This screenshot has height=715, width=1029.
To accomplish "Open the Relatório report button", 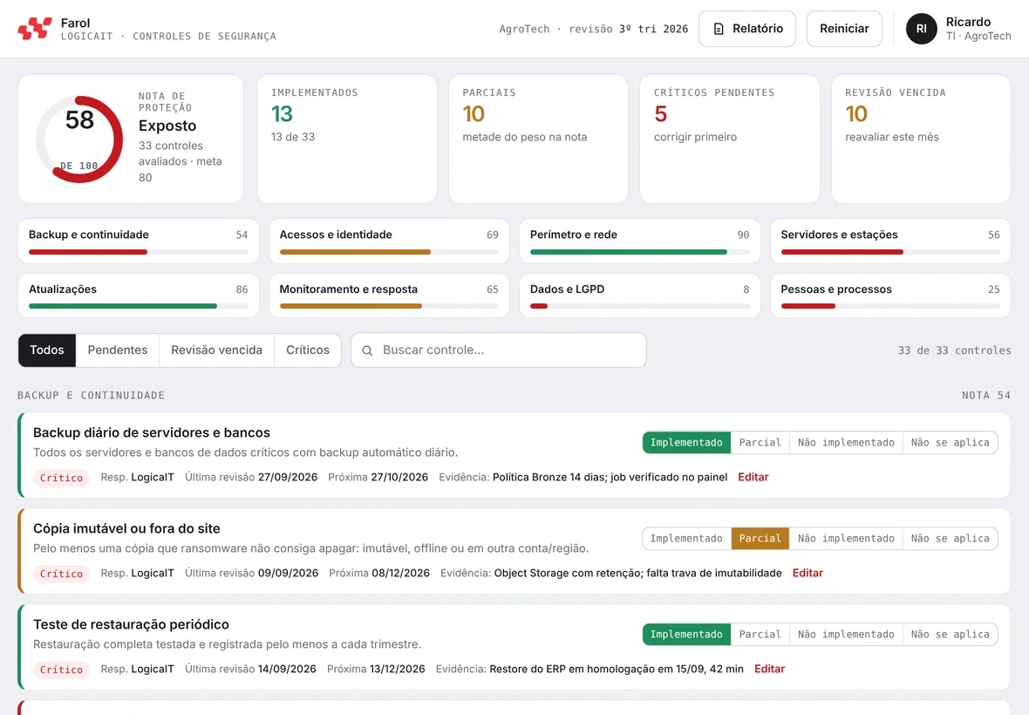I will pyautogui.click(x=746, y=29).
